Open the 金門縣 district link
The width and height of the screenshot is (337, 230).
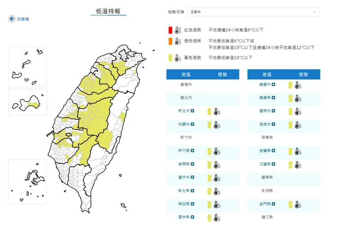point(265,204)
